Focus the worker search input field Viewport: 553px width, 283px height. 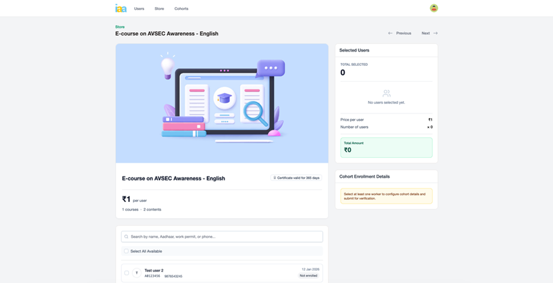(x=223, y=237)
